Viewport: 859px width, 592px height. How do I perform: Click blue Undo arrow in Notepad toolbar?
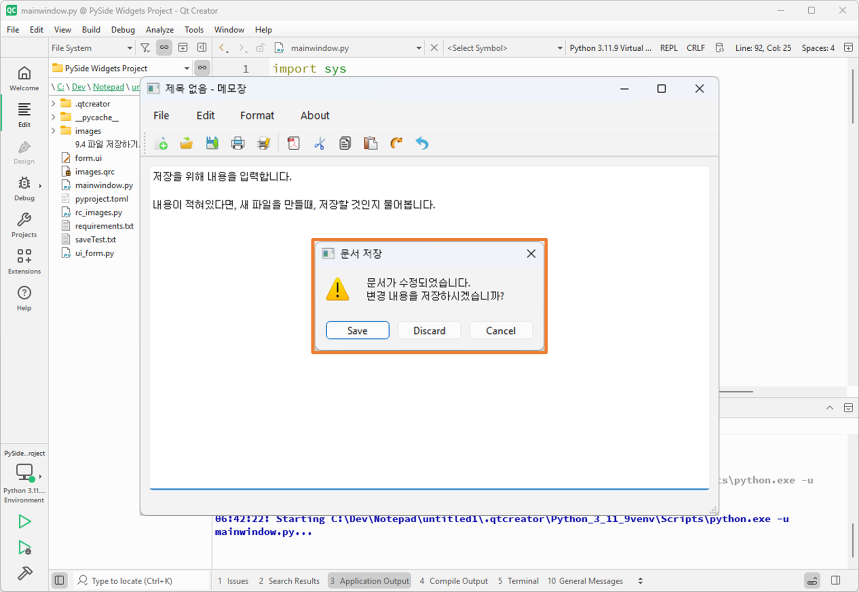(x=422, y=143)
